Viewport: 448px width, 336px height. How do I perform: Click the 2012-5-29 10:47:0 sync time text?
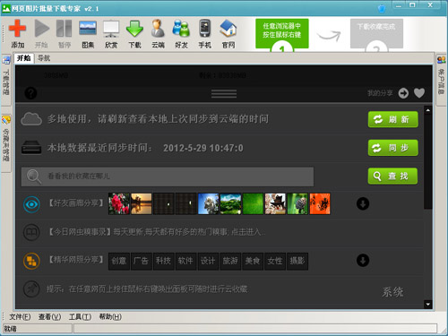point(203,148)
